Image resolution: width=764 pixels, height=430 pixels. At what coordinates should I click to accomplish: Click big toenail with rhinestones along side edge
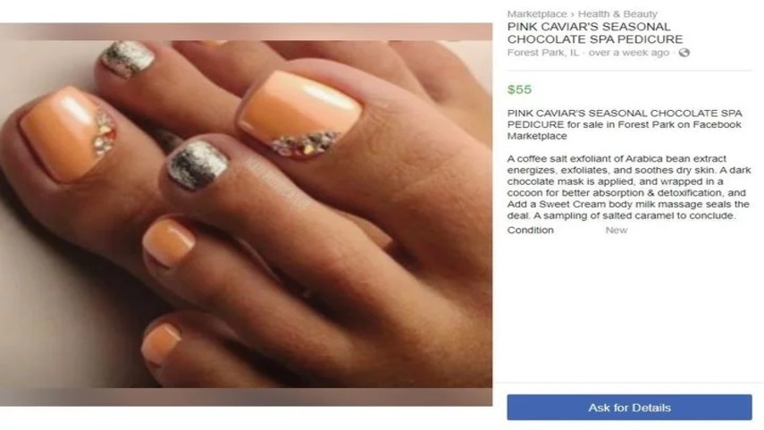coord(66,133)
